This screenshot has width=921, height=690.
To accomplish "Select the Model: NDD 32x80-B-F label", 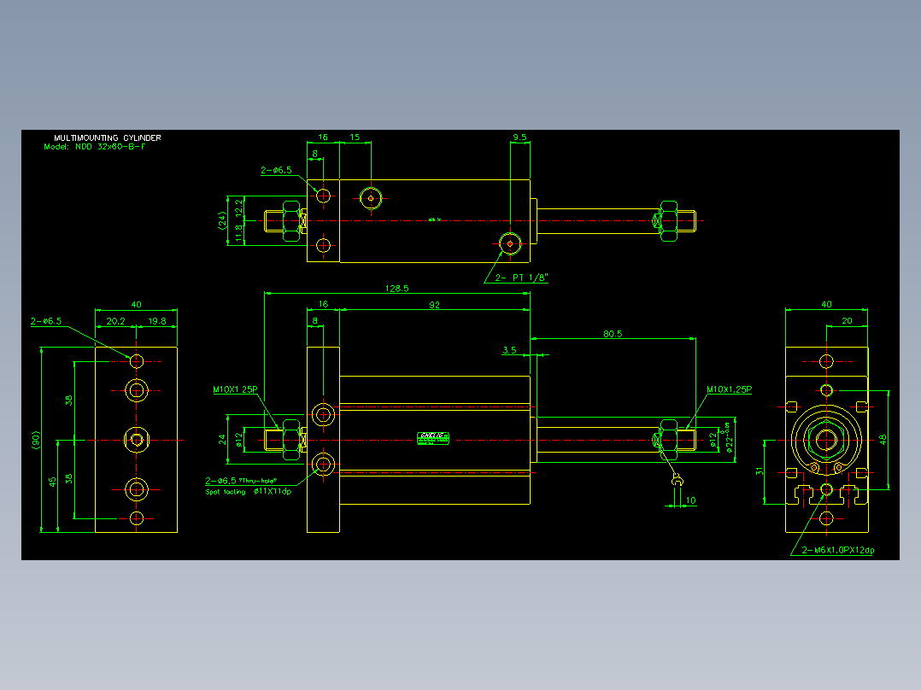I will (x=95, y=147).
